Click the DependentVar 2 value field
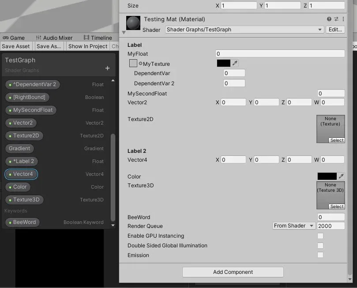This screenshot has height=288, width=357. (x=234, y=83)
